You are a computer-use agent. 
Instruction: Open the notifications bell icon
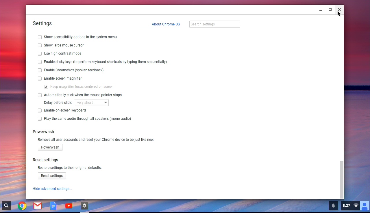[333, 206]
